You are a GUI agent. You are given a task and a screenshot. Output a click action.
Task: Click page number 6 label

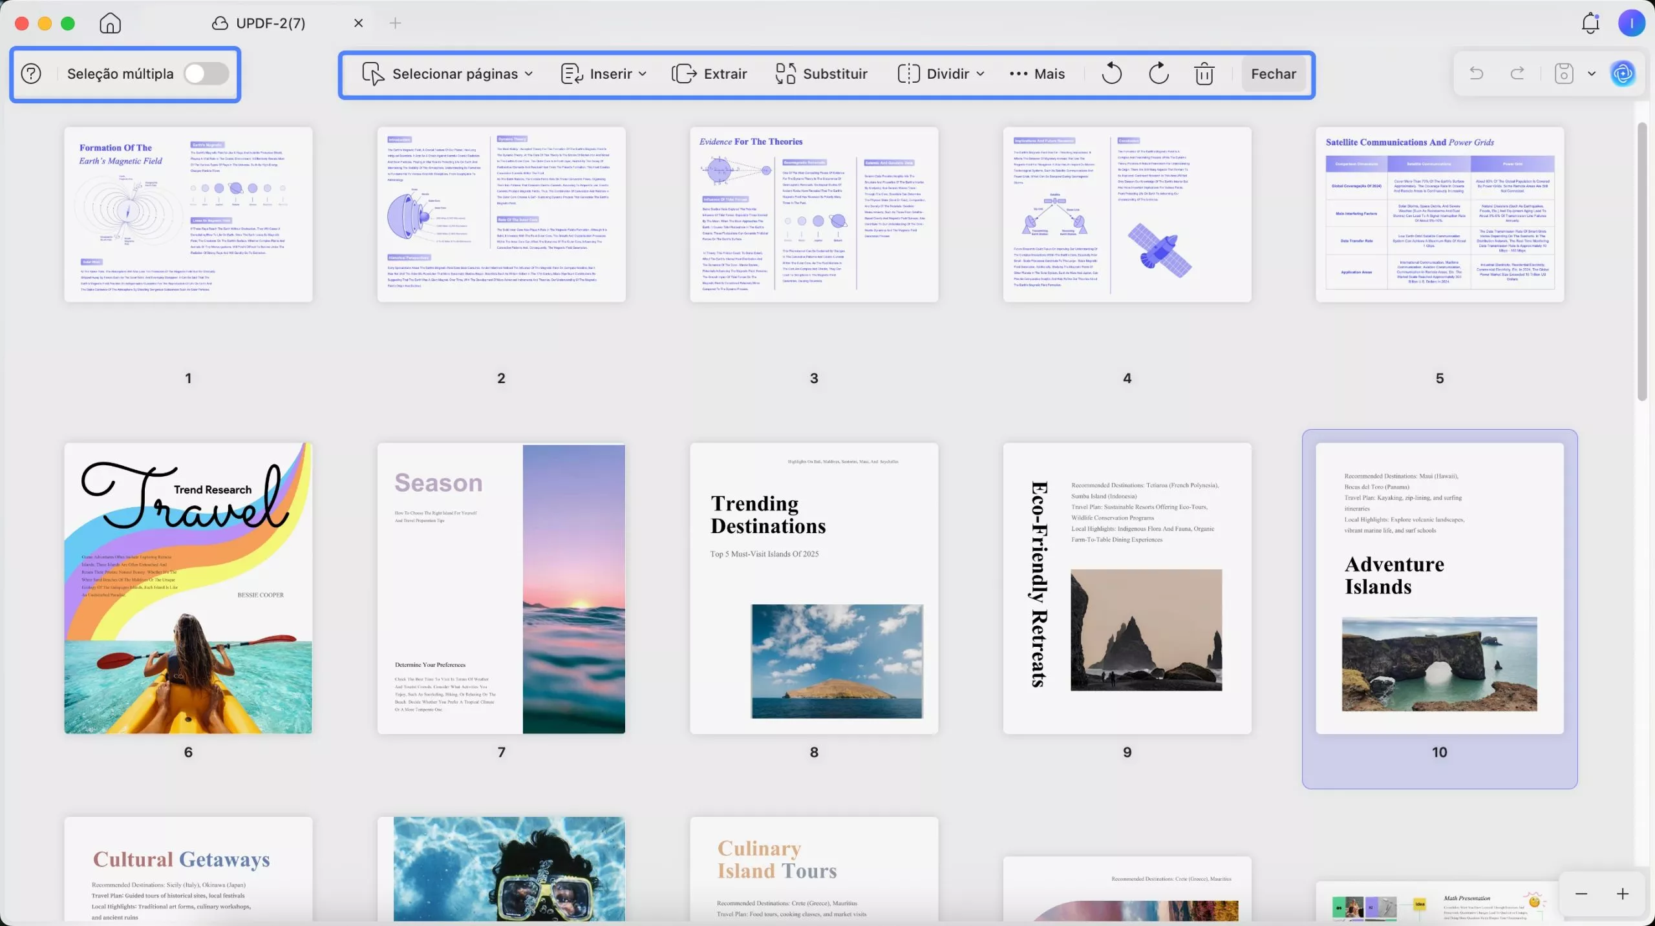188,752
